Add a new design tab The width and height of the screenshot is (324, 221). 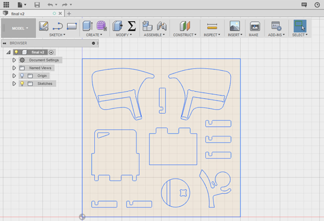(x=69, y=14)
